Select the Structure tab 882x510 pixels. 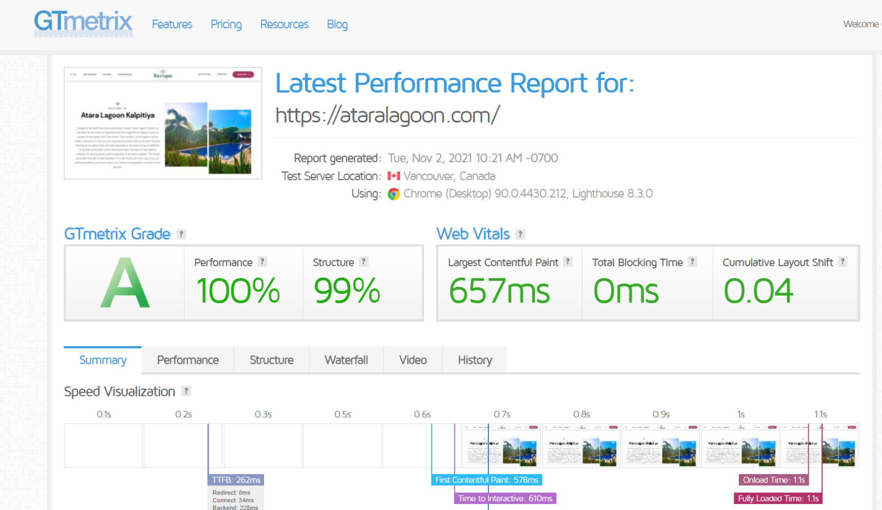271,359
